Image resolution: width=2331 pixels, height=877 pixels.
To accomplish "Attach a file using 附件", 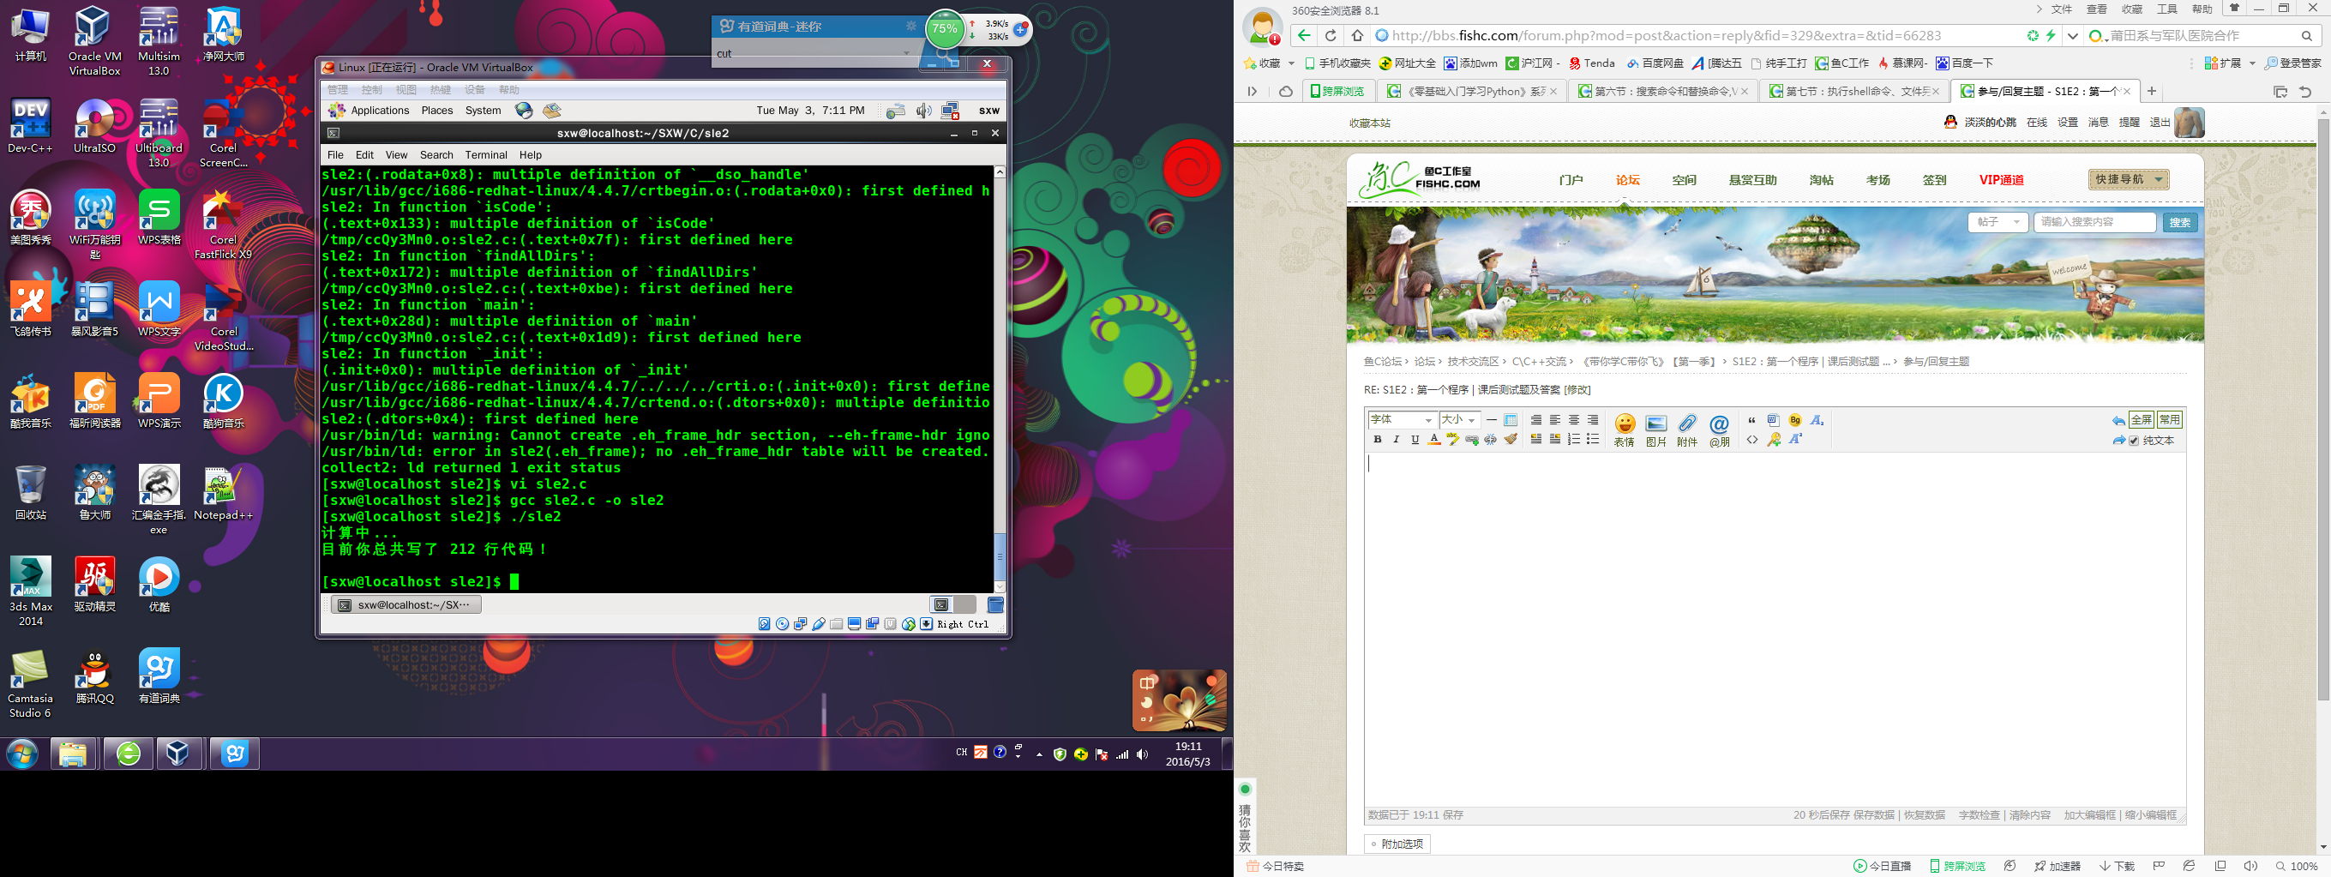I will point(1686,429).
